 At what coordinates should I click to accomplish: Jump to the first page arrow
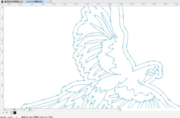click(x=7, y=110)
